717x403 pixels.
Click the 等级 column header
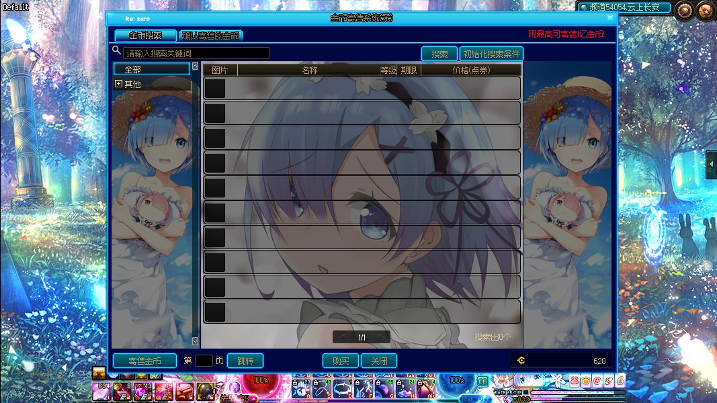click(388, 70)
